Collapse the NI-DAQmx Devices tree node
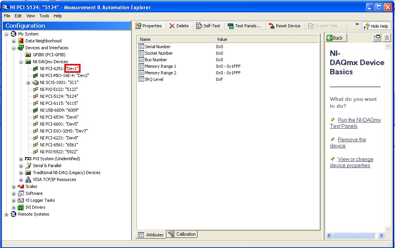The width and height of the screenshot is (395, 248). click(21, 61)
